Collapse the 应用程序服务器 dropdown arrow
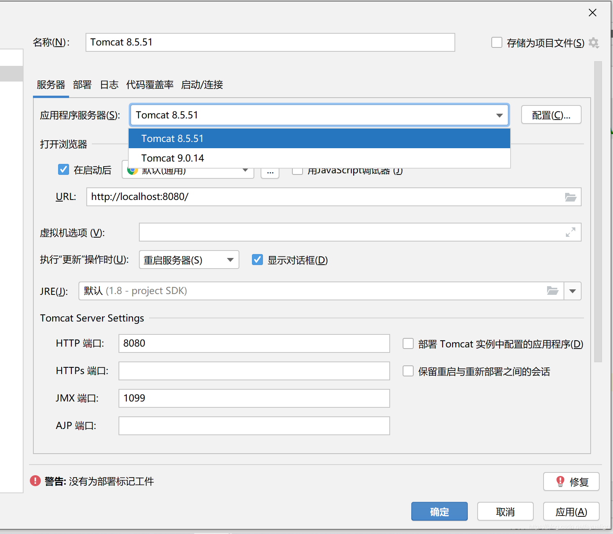 (499, 115)
